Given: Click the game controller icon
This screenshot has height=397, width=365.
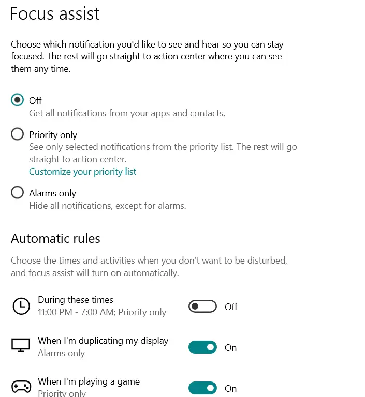Looking at the screenshot, I should point(21,387).
